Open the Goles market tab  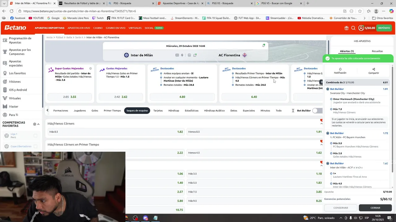95,111
